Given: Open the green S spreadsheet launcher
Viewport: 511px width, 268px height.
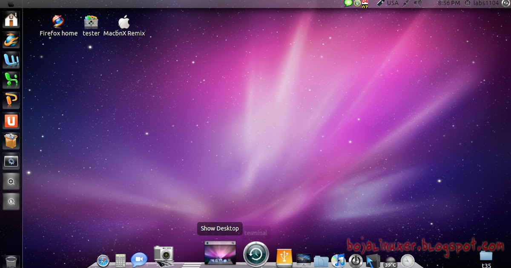Looking at the screenshot, I should coord(11,80).
